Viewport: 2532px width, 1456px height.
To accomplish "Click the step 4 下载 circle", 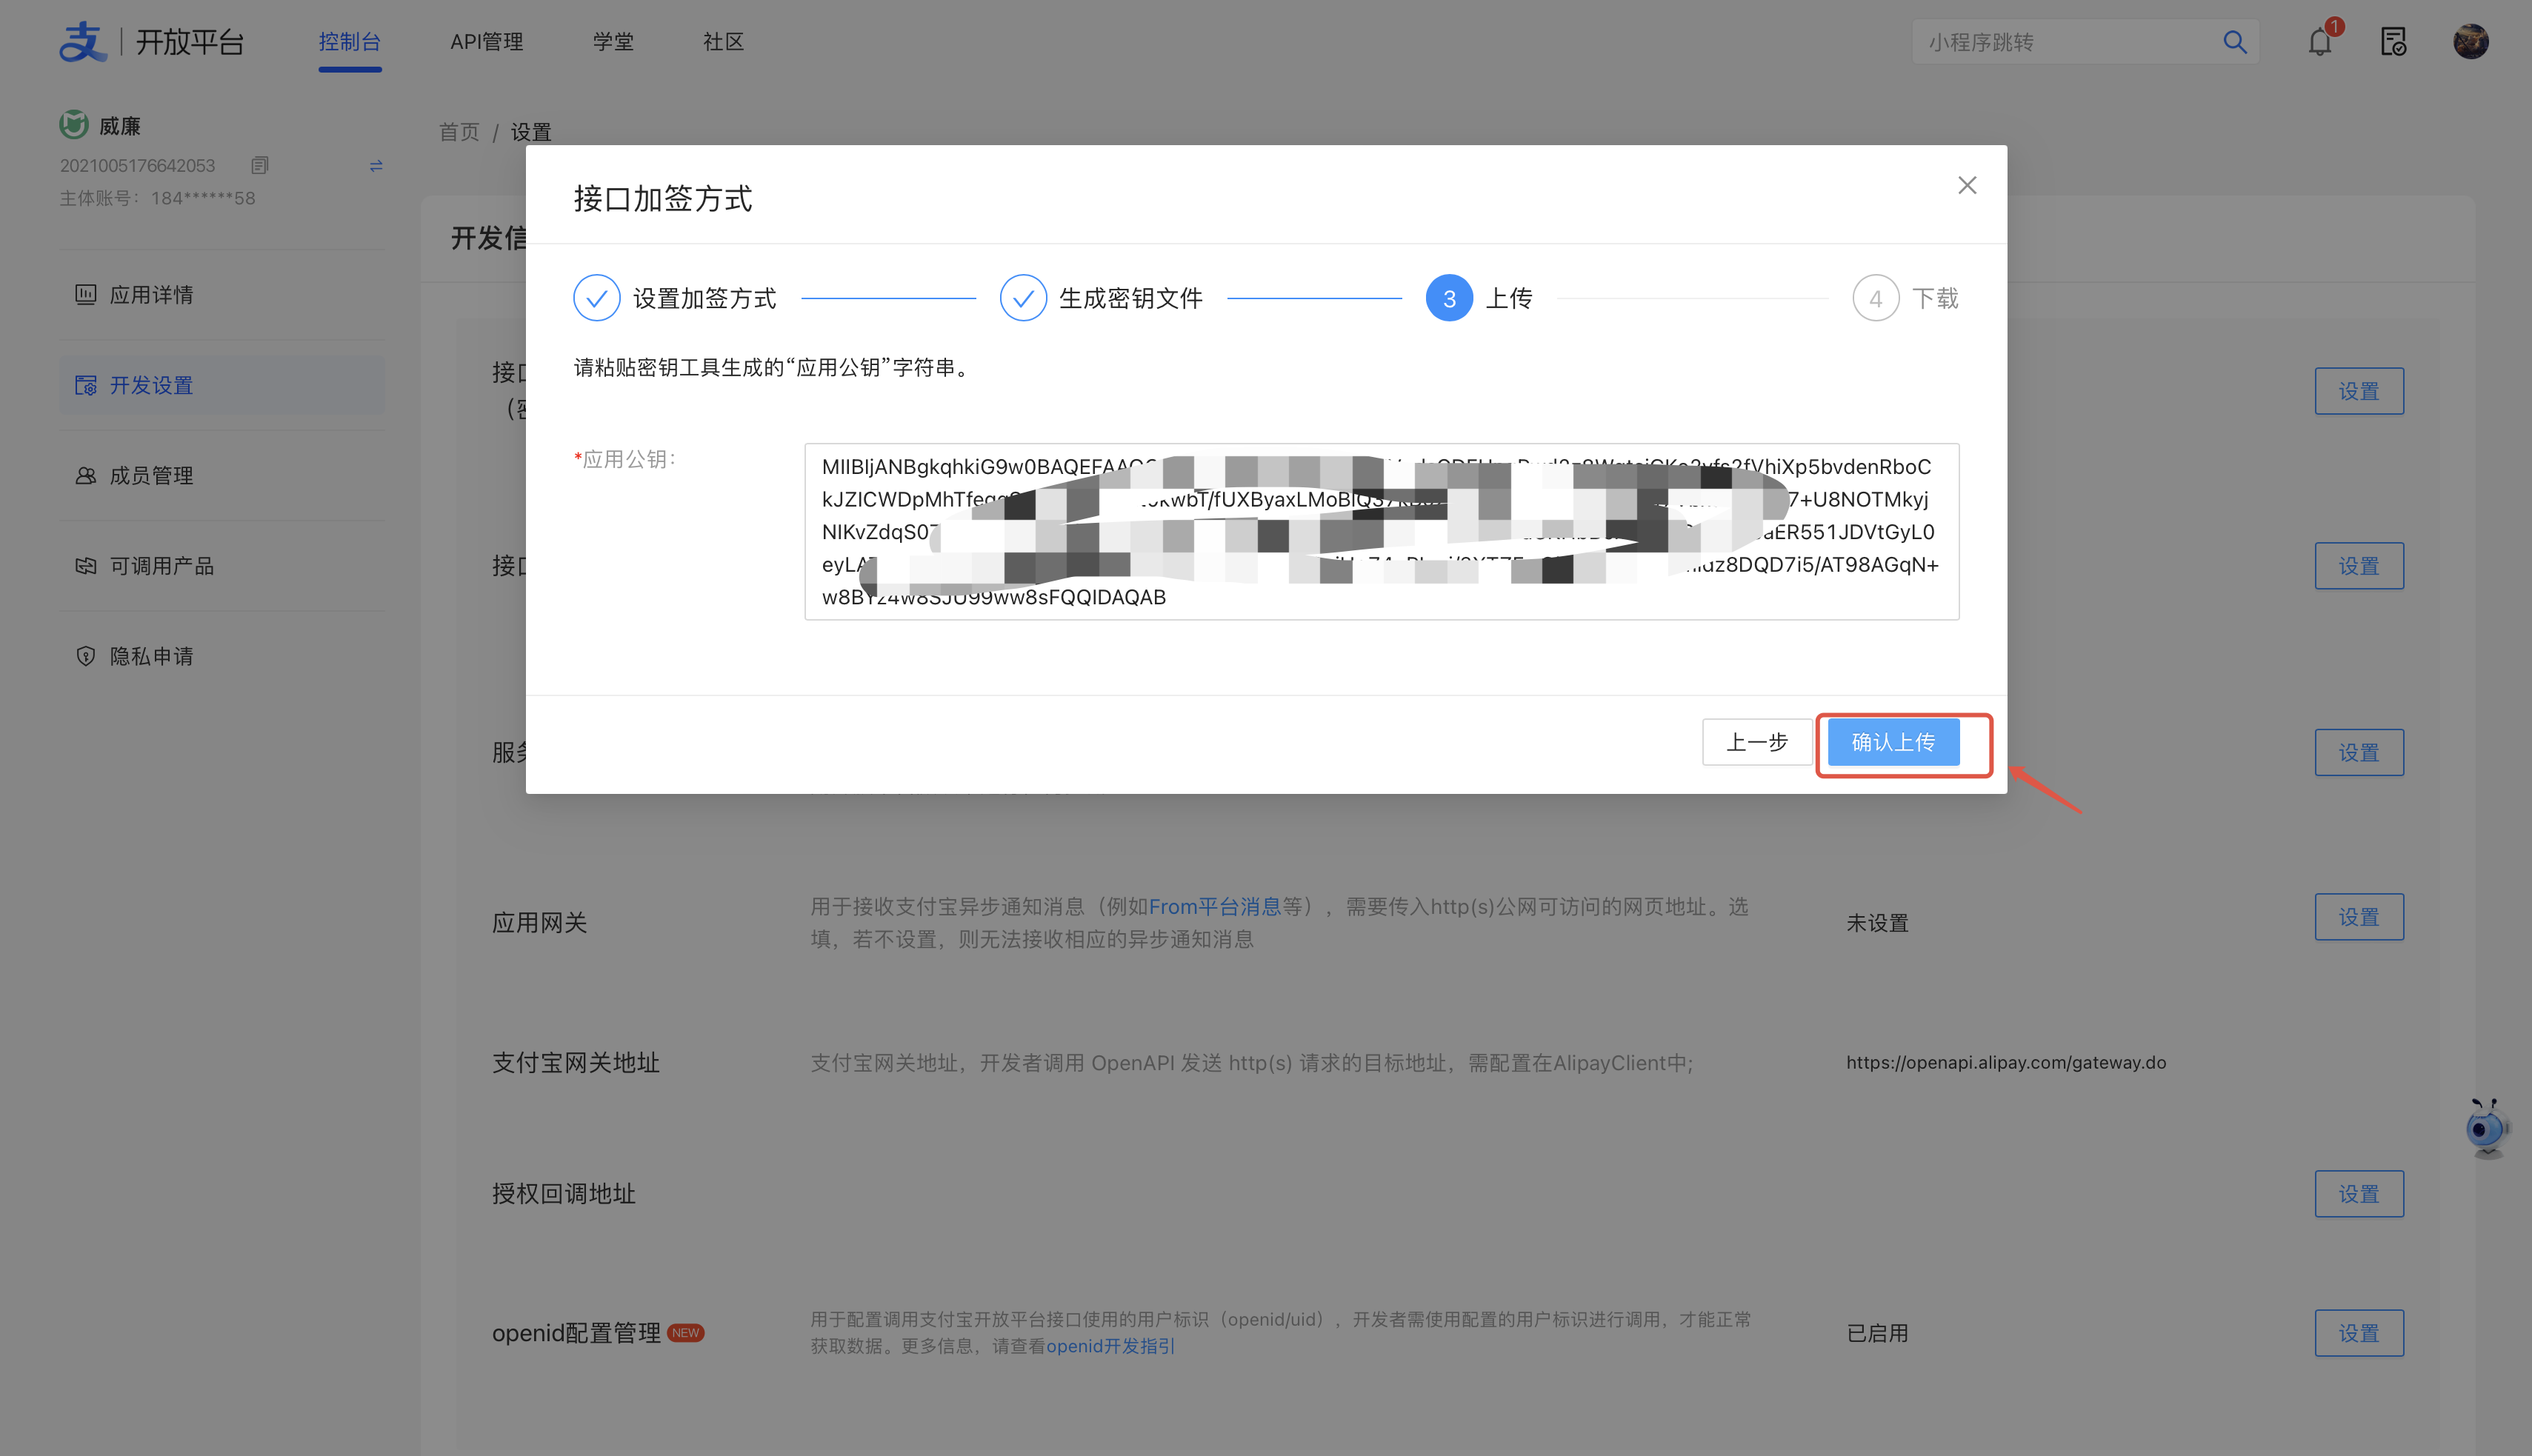I will 1875,298.
